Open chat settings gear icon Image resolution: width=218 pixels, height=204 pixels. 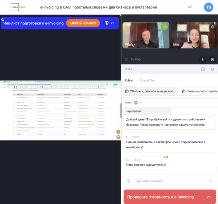pyautogui.click(x=212, y=69)
